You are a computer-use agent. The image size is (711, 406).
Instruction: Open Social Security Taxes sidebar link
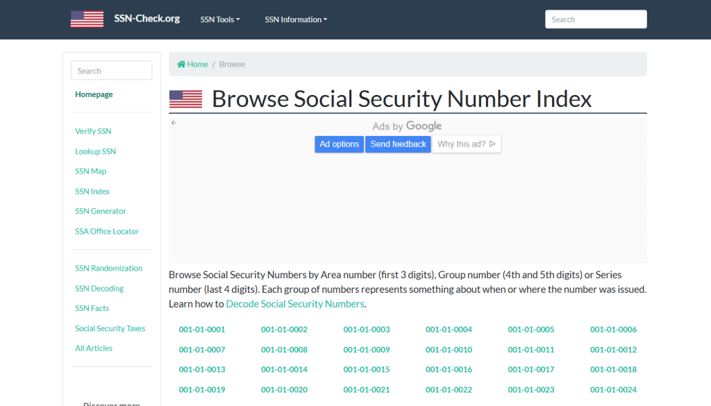pos(110,328)
